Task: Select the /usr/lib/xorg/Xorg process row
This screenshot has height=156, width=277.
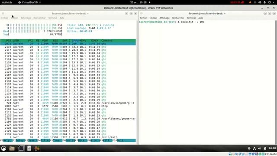Action: pyautogui.click(x=68, y=103)
